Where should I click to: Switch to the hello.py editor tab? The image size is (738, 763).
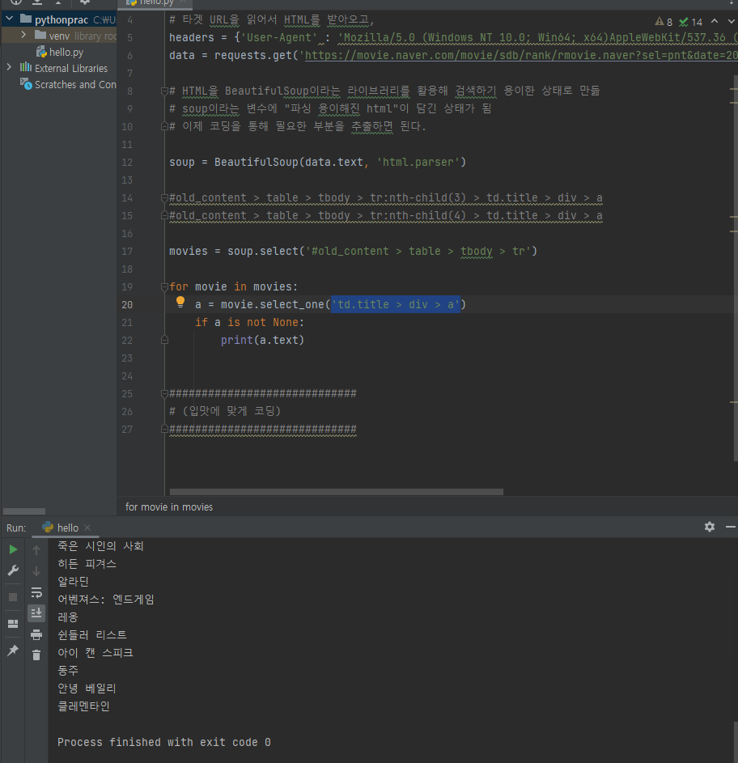coord(155,3)
